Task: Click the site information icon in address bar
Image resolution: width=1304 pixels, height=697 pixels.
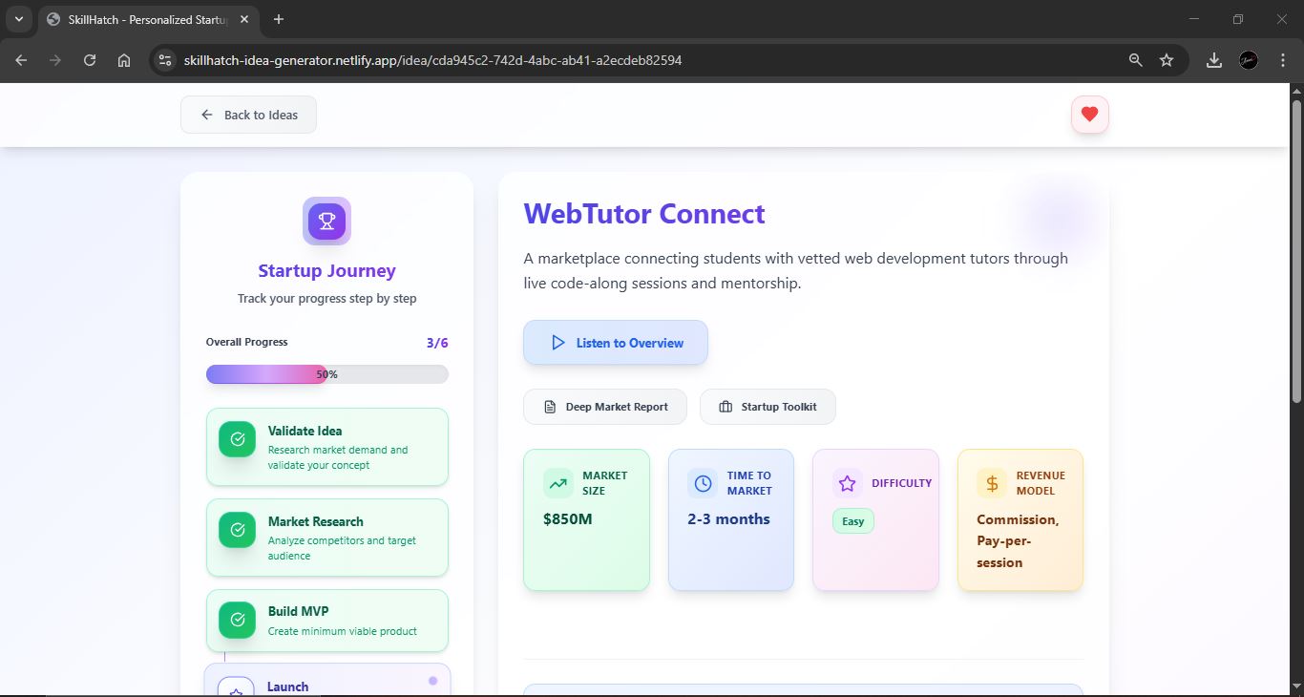Action: (x=165, y=60)
